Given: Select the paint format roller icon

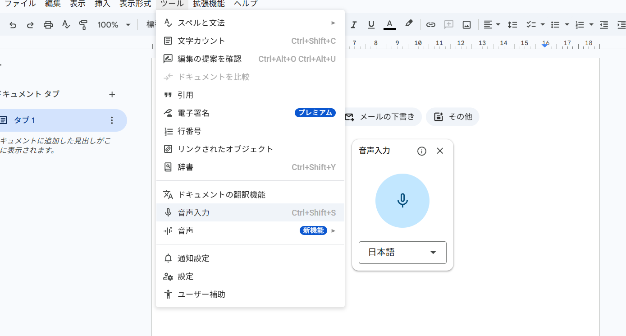Looking at the screenshot, I should 83,25.
